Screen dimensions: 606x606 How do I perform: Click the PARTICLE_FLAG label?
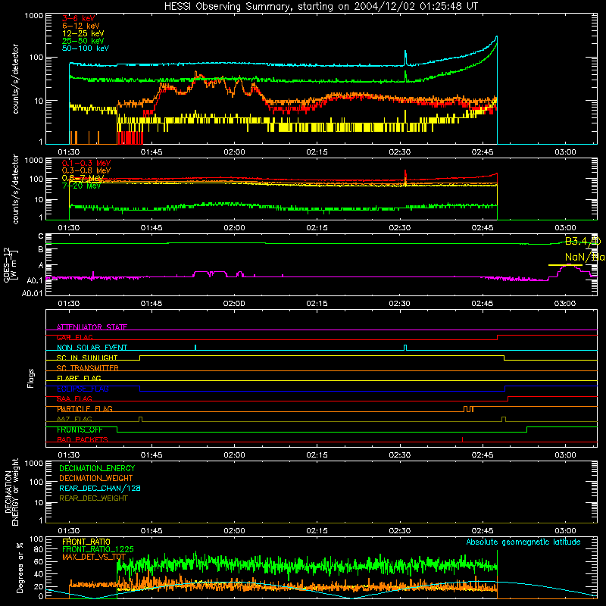click(85, 409)
